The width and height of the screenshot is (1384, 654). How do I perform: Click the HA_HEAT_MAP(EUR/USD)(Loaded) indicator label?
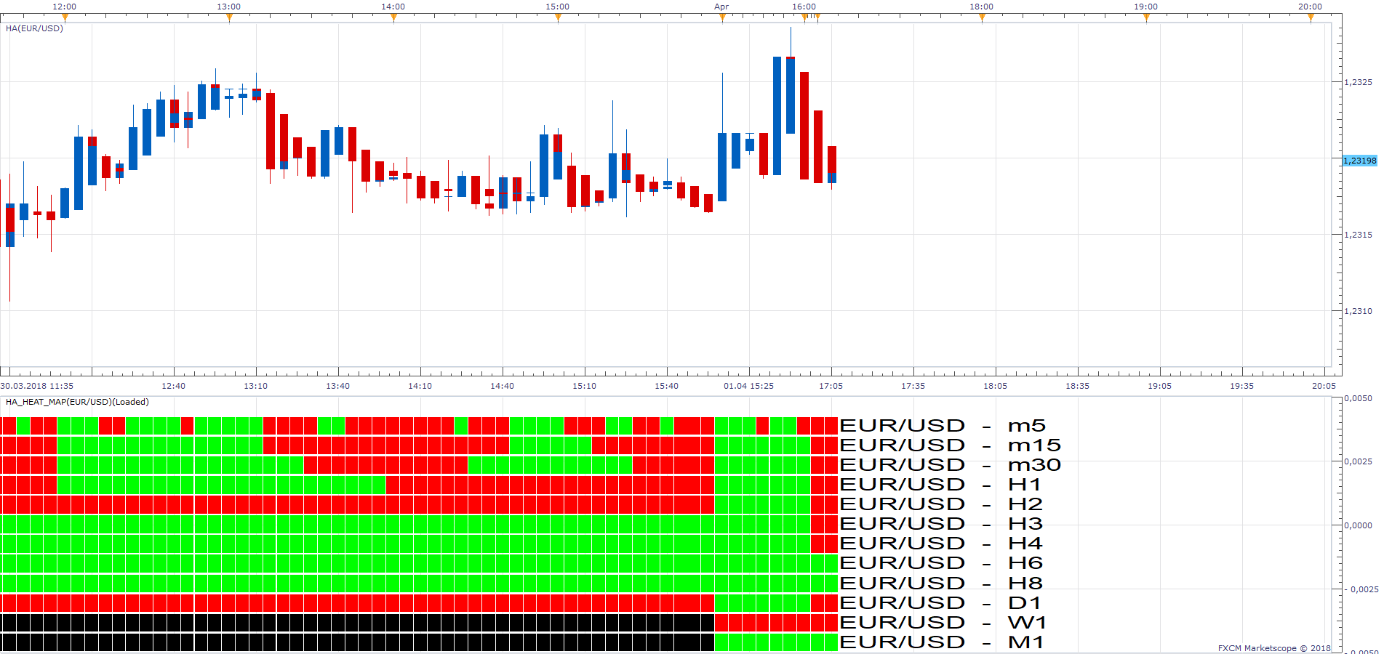pyautogui.click(x=77, y=402)
